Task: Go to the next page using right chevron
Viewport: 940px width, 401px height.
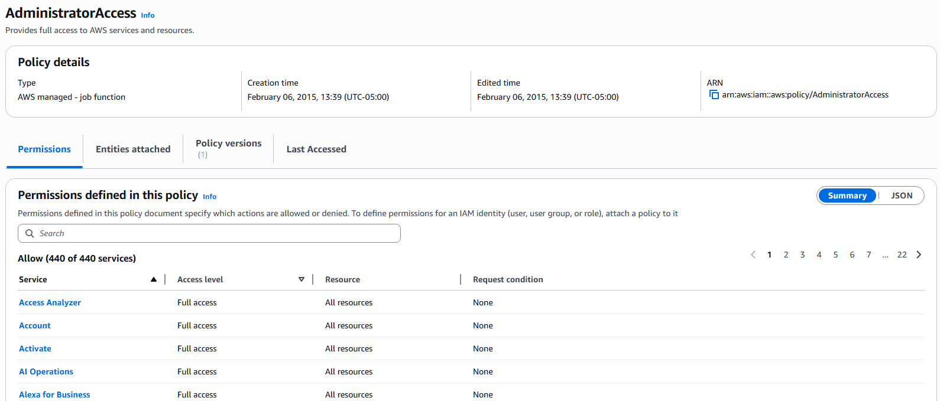Action: coord(919,255)
